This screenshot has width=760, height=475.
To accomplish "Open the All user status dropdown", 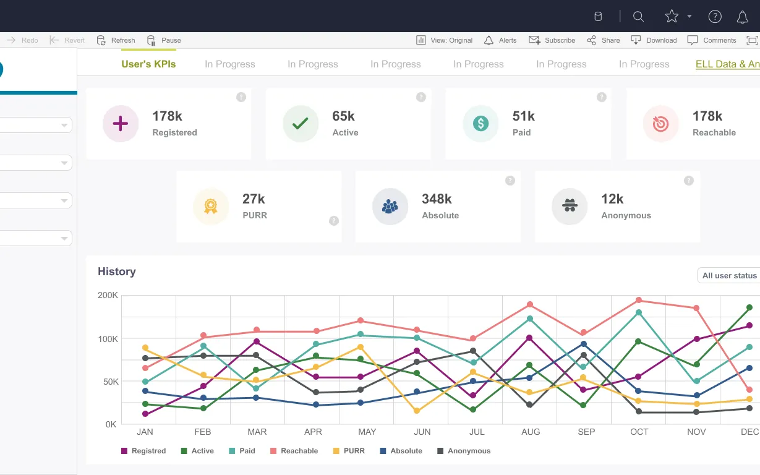I will 728,275.
